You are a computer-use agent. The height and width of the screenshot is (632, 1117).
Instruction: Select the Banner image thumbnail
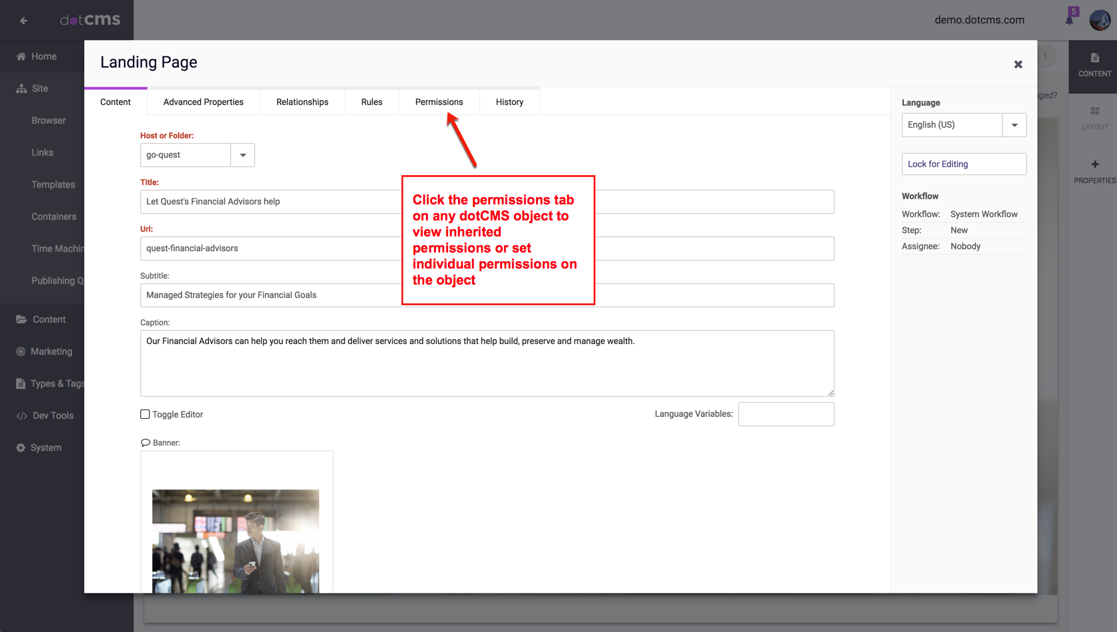coord(236,540)
